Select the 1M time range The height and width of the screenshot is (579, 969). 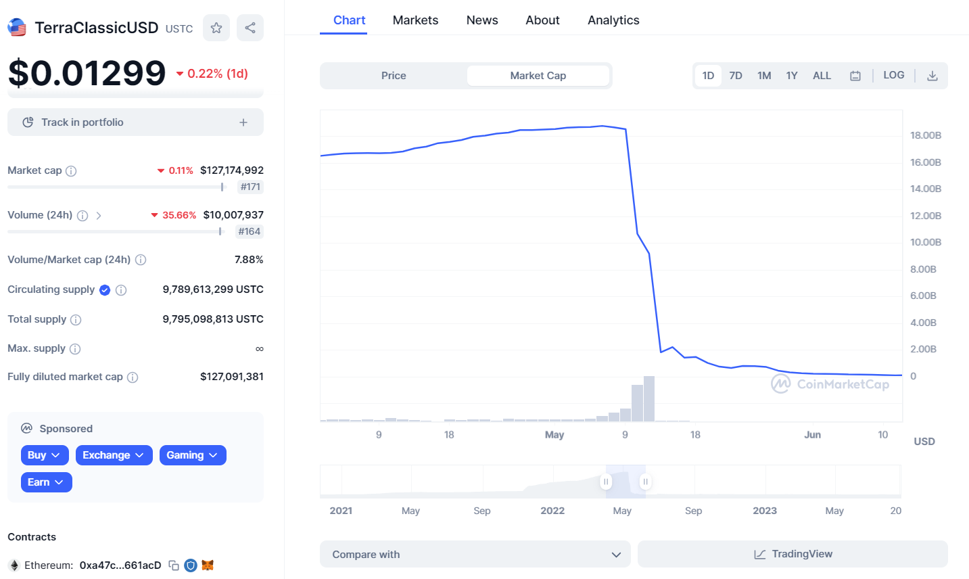(764, 76)
